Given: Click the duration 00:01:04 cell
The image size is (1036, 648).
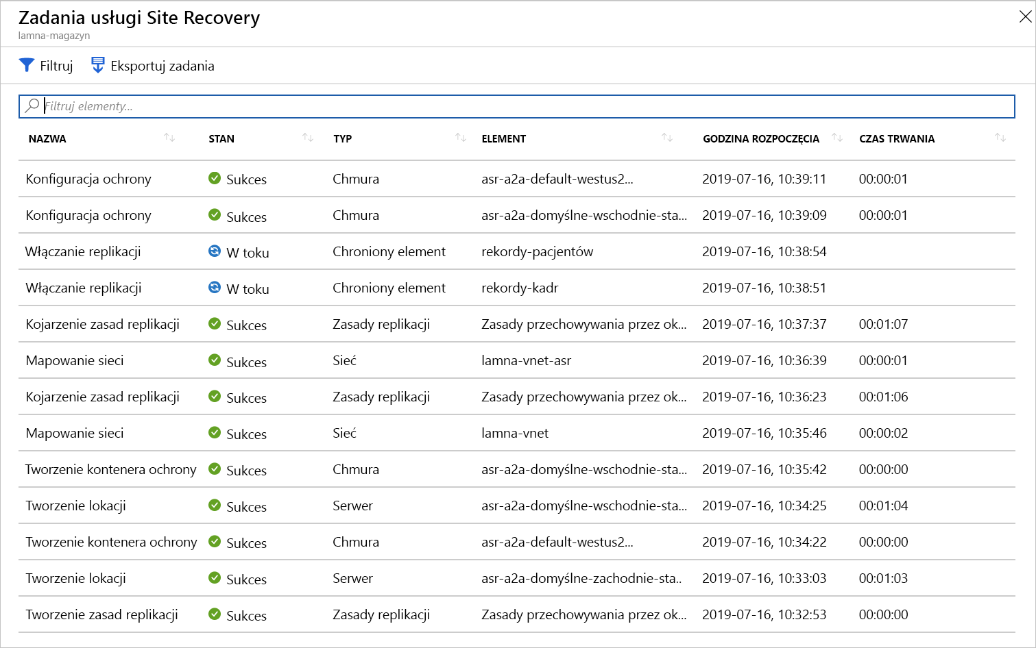Looking at the screenshot, I should click(x=883, y=506).
